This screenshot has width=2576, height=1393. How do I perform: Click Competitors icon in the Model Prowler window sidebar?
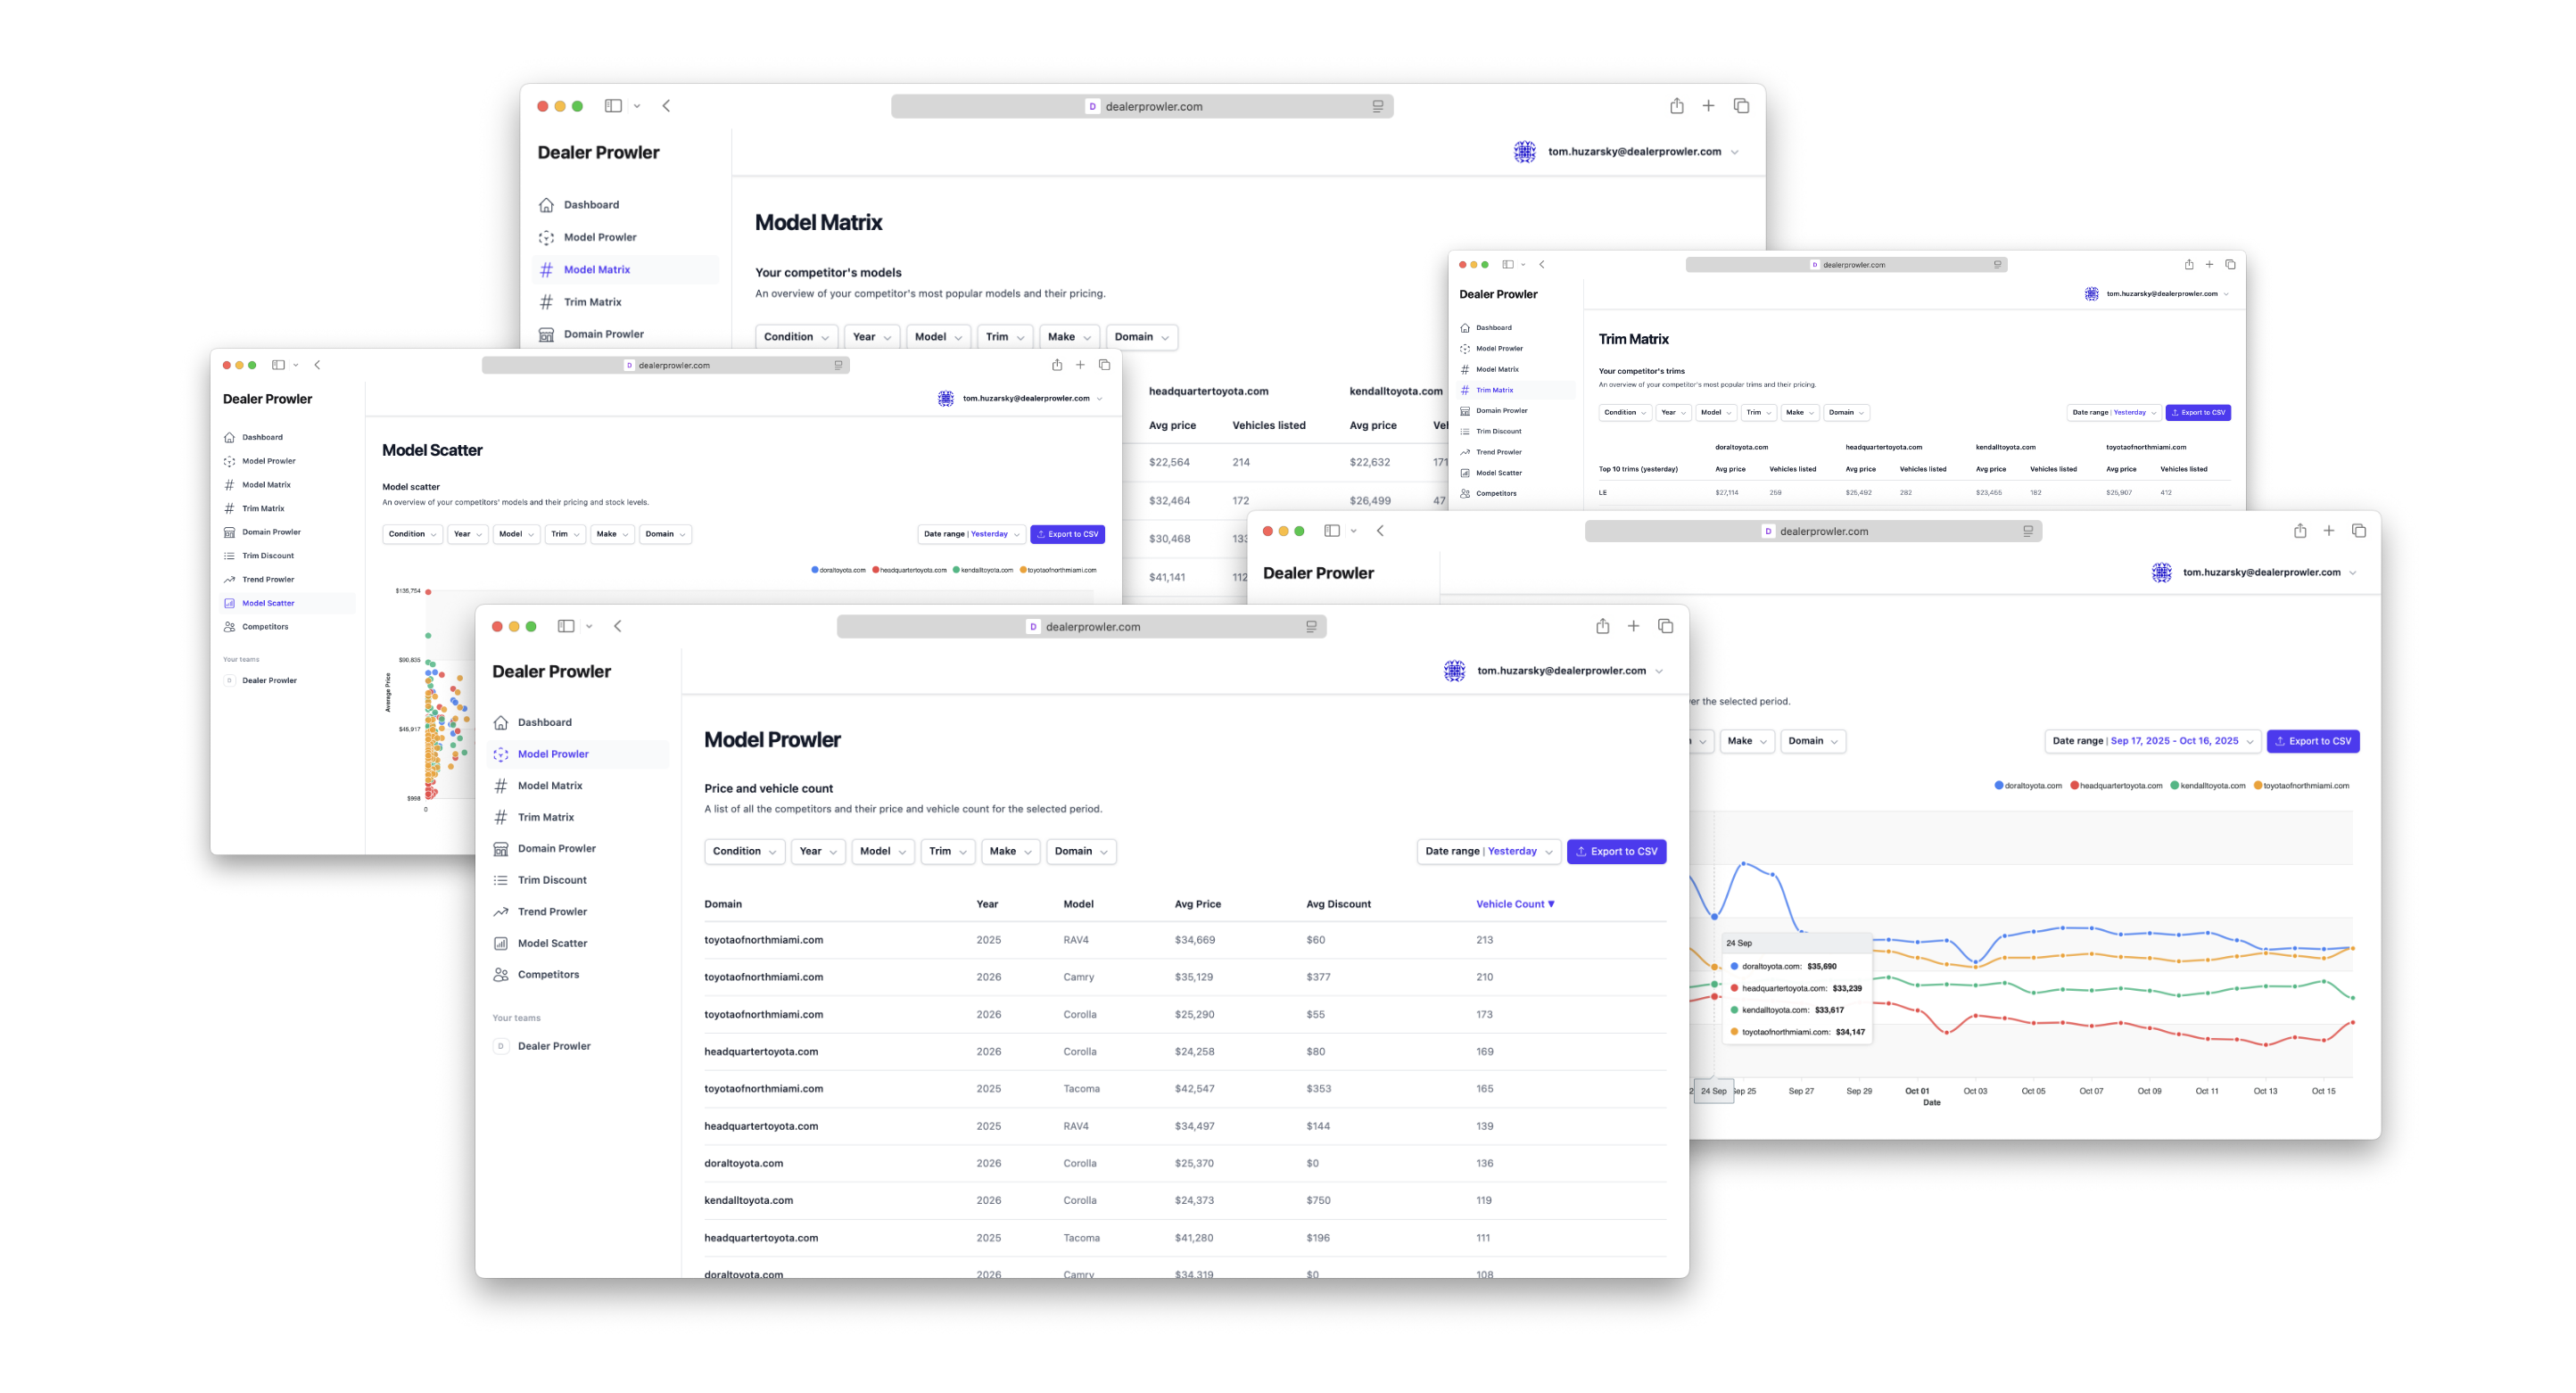[501, 975]
